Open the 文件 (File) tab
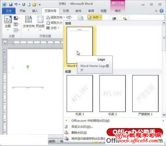 tap(9, 11)
